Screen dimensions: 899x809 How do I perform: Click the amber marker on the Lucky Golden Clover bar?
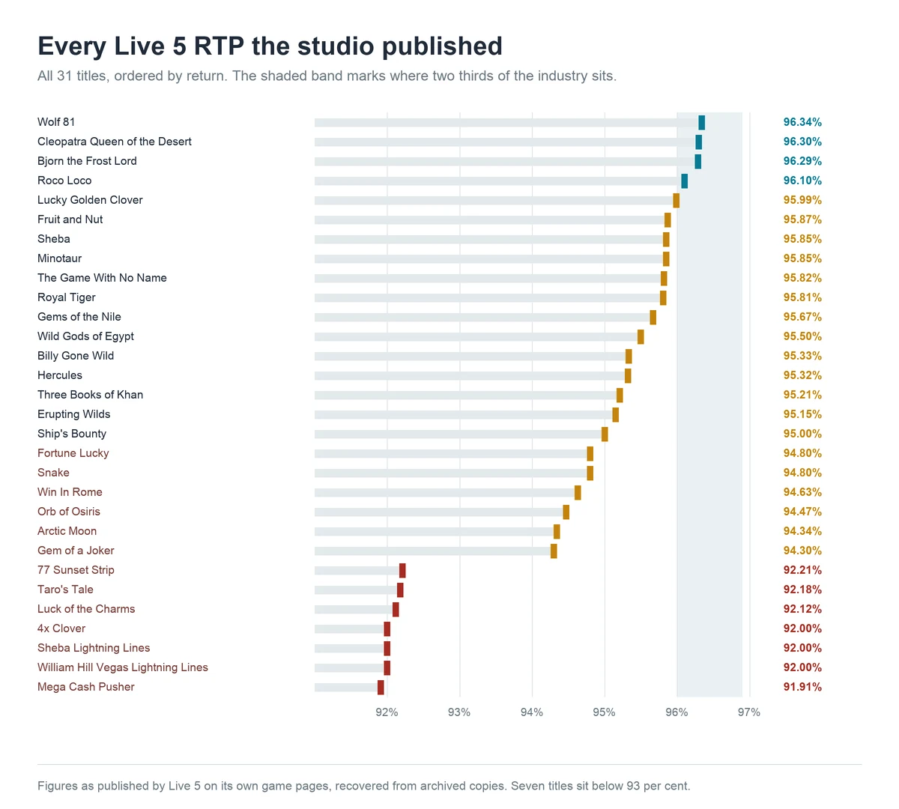pos(676,201)
